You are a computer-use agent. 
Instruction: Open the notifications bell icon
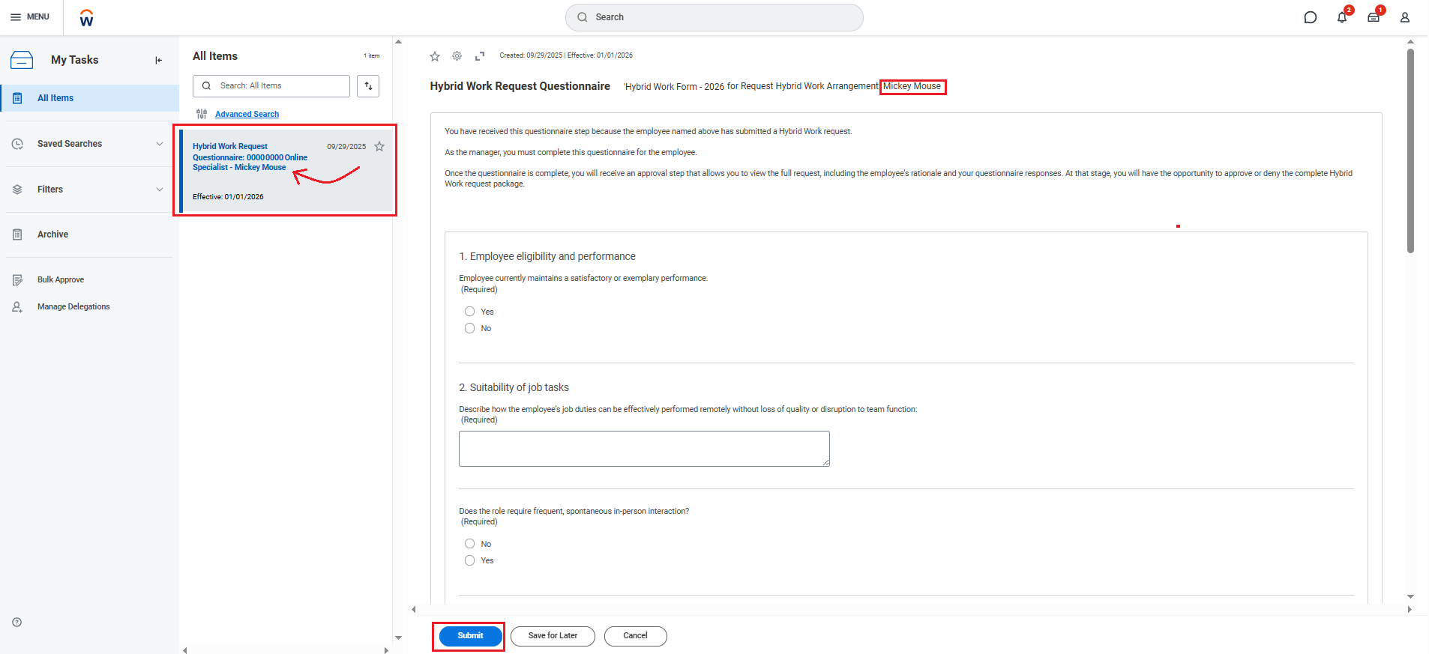point(1341,17)
